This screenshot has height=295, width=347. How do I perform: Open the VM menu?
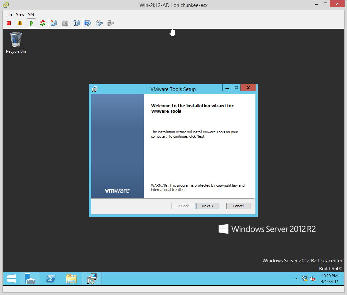pyautogui.click(x=31, y=14)
